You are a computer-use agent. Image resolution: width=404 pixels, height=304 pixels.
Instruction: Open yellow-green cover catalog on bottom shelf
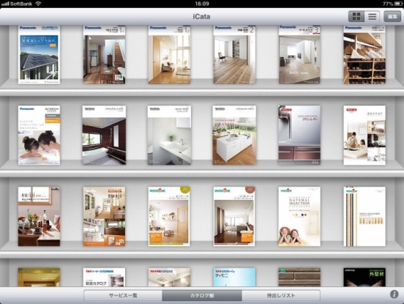click(x=40, y=277)
